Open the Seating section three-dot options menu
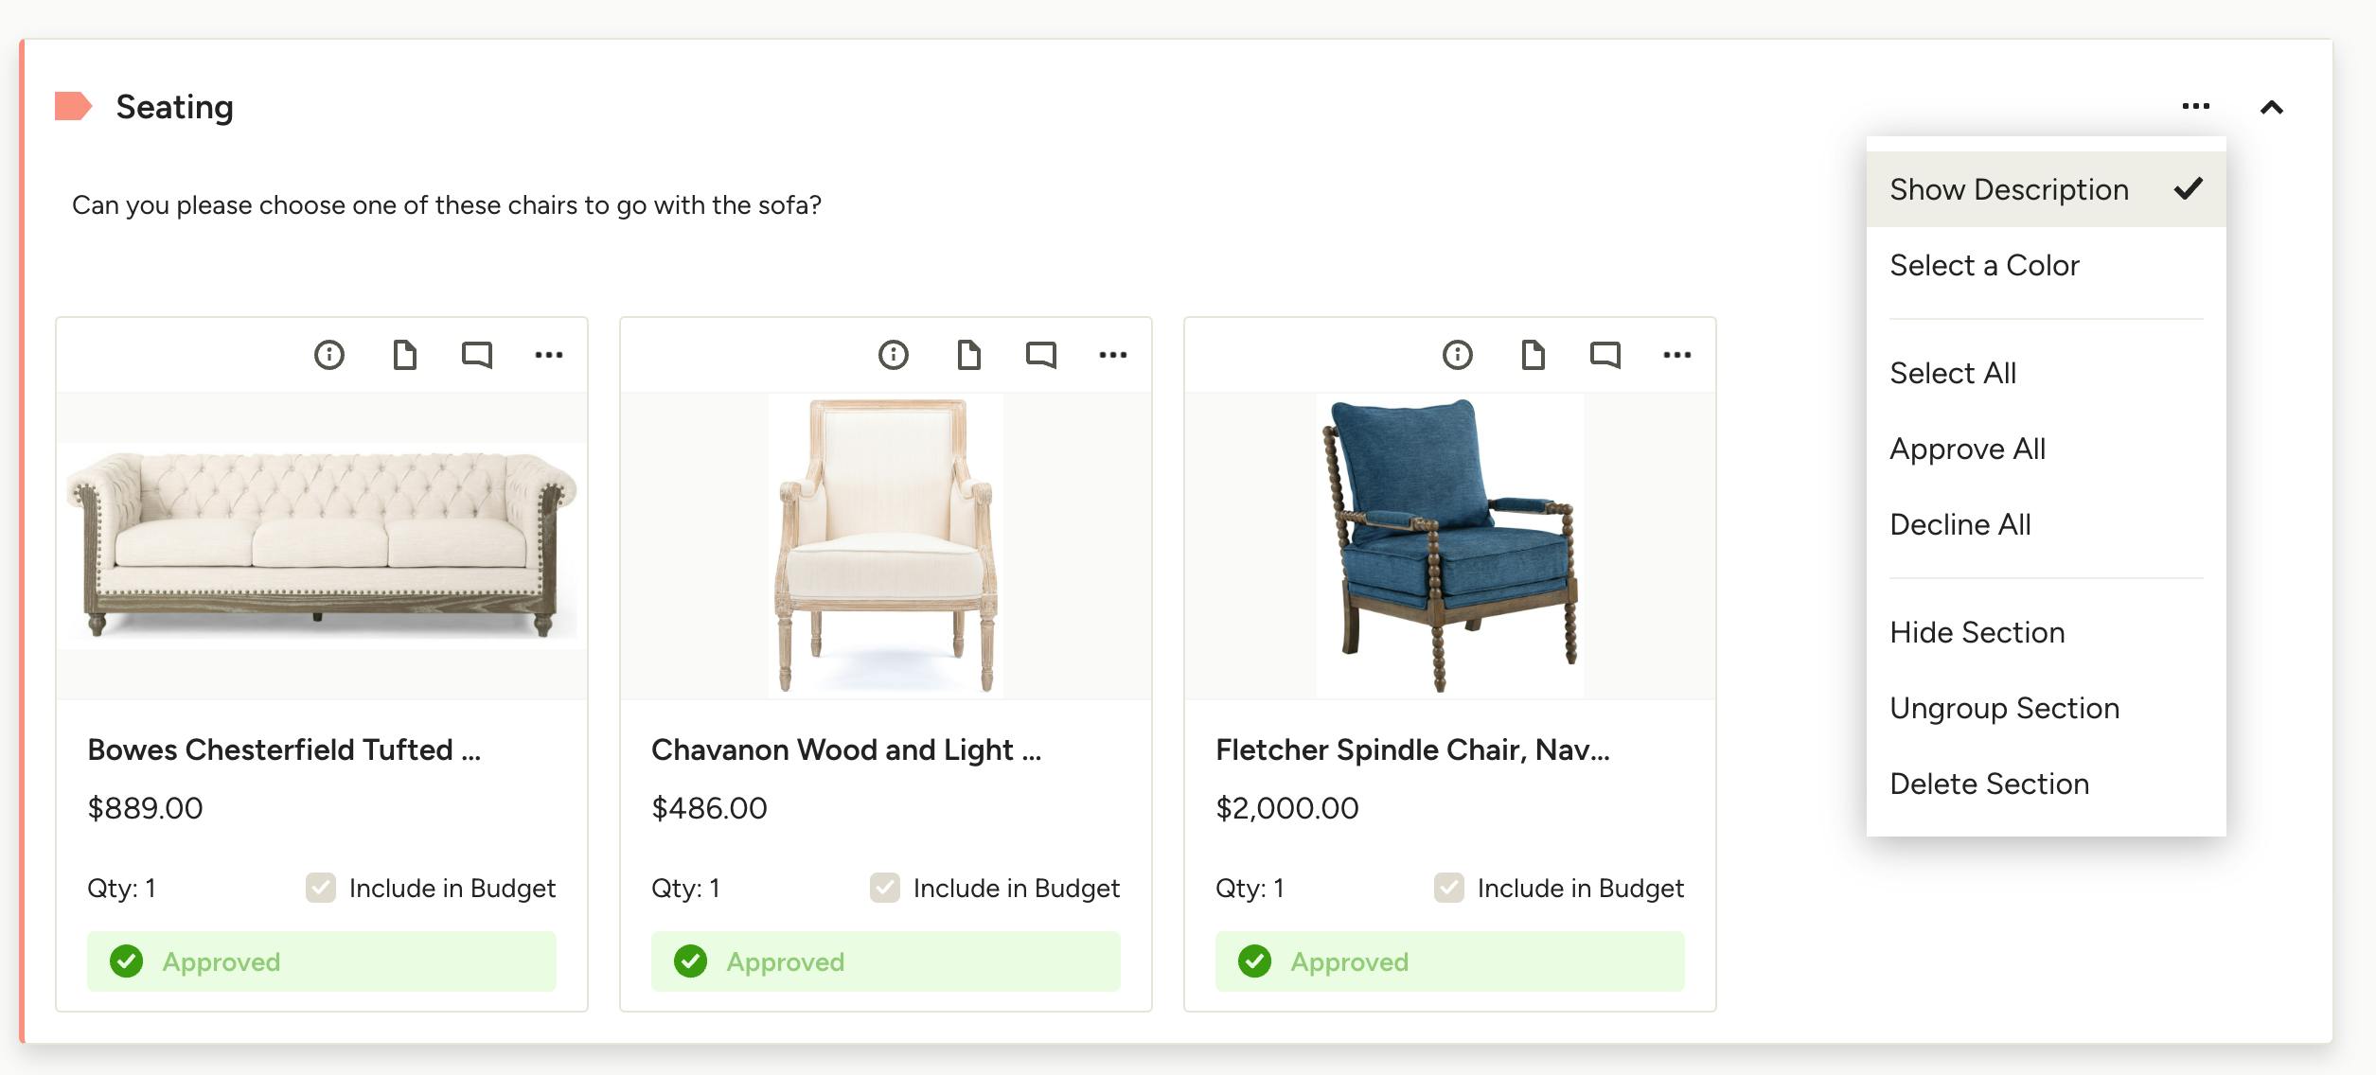The height and width of the screenshot is (1075, 2376). (x=2195, y=107)
